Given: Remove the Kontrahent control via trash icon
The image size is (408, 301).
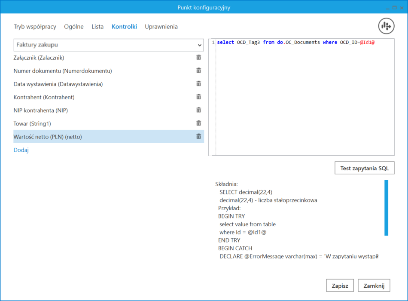Looking at the screenshot, I should pyautogui.click(x=198, y=97).
